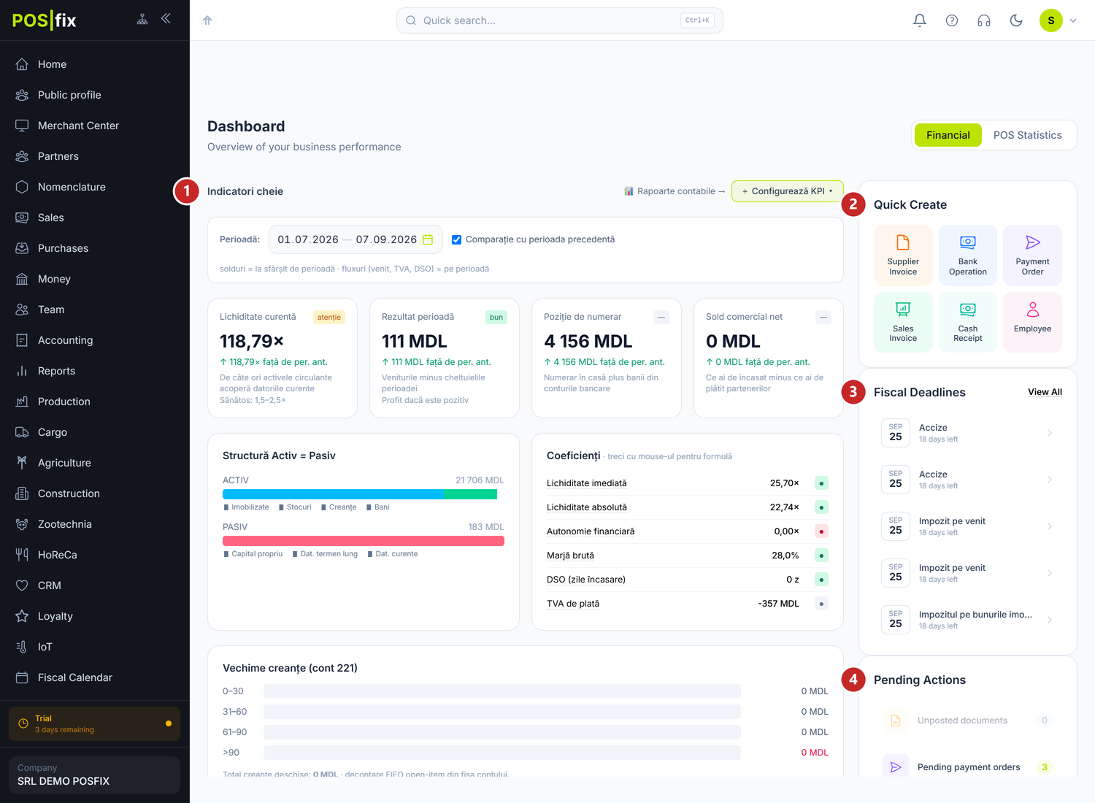The width and height of the screenshot is (1095, 803).
Task: Focus the Quick search field
Action: point(560,20)
